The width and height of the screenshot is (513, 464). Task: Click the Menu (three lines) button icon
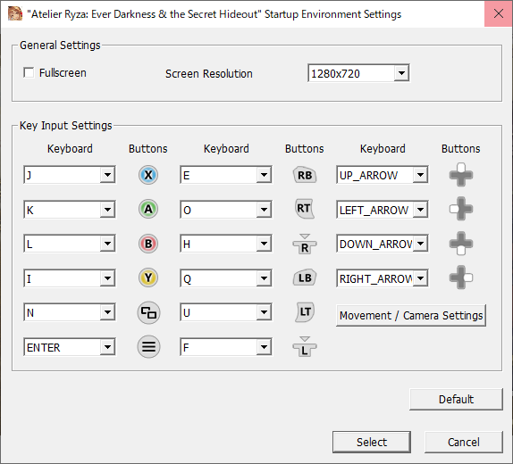click(x=148, y=347)
